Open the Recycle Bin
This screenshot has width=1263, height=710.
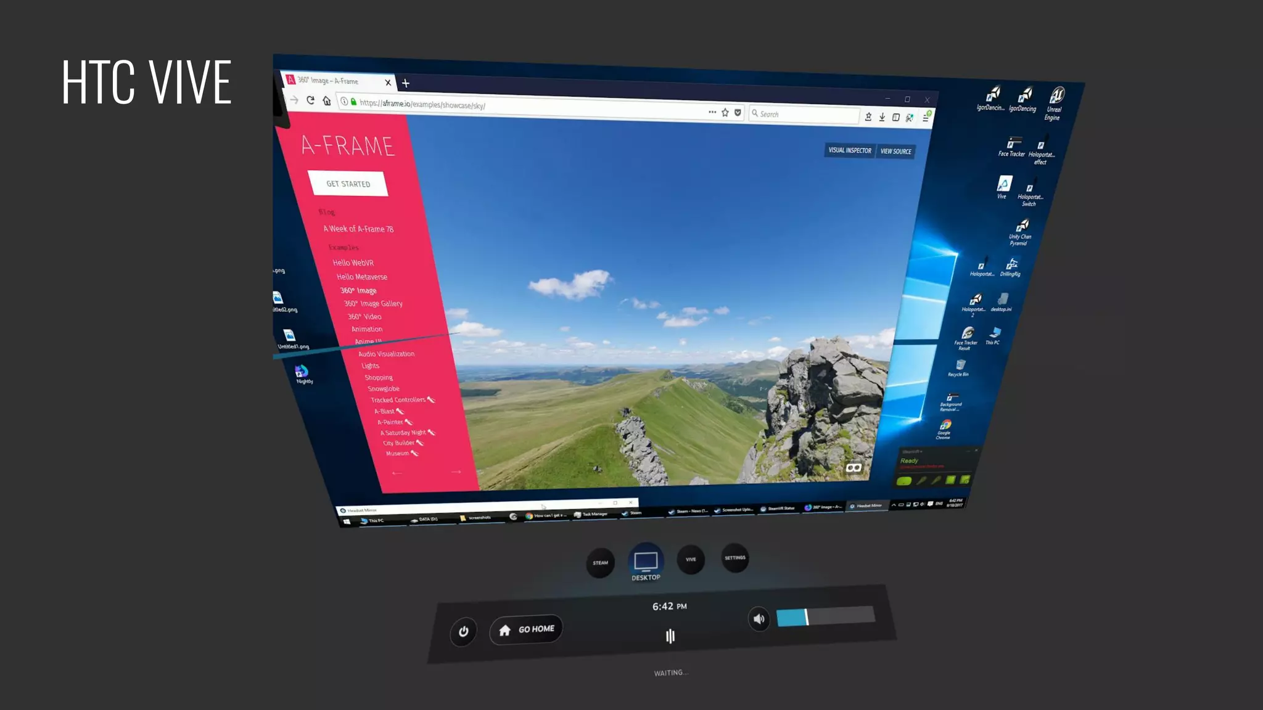tap(959, 369)
